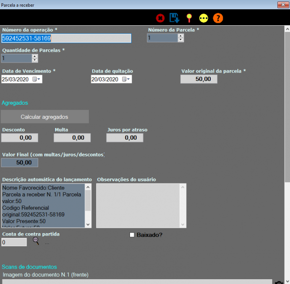The image size is (290, 284).
Task: Click the Valor original da parcela field
Action: [x=199, y=79]
